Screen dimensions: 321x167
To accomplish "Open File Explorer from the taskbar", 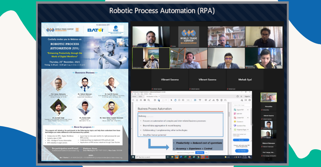I will click(x=172, y=157).
